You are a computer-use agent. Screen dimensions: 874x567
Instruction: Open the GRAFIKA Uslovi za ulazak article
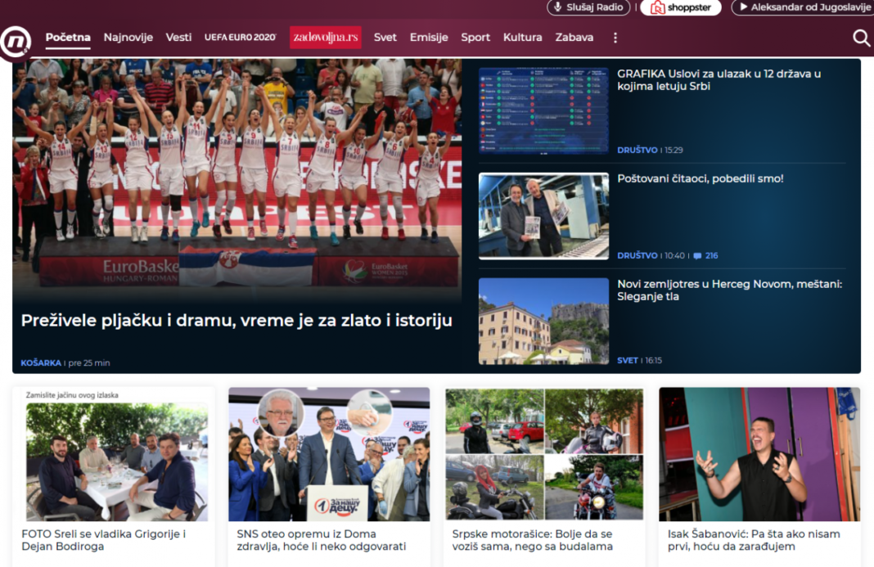719,79
